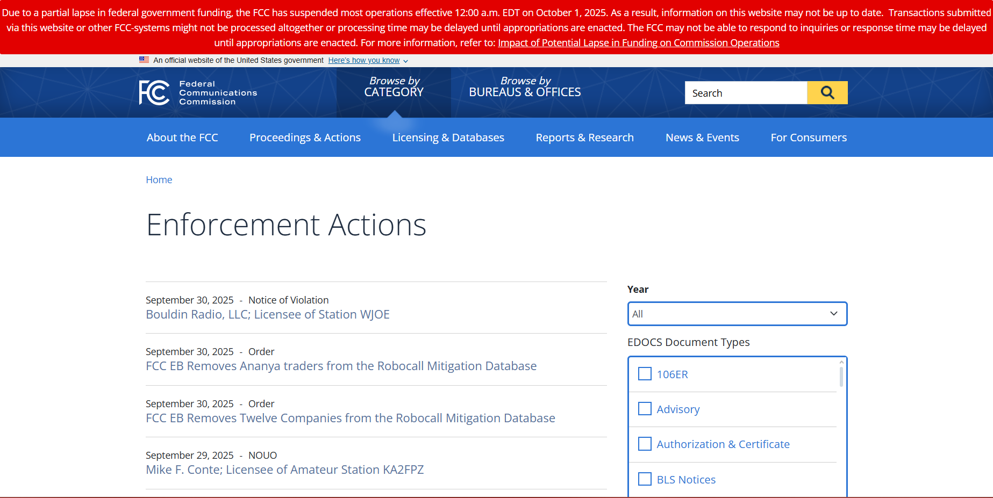The width and height of the screenshot is (993, 498).
Task: Click the US flag icon
Action: pos(144,60)
